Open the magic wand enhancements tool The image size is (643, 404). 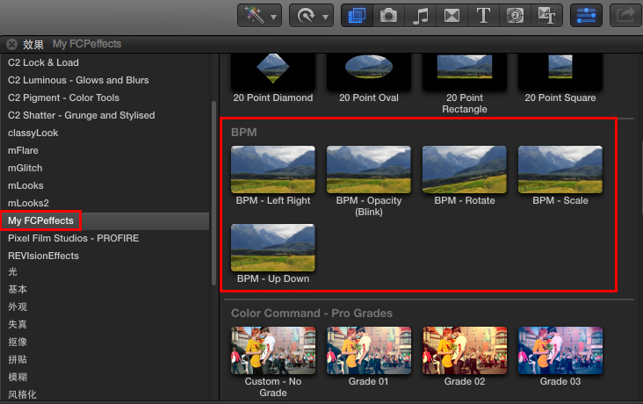coord(254,16)
